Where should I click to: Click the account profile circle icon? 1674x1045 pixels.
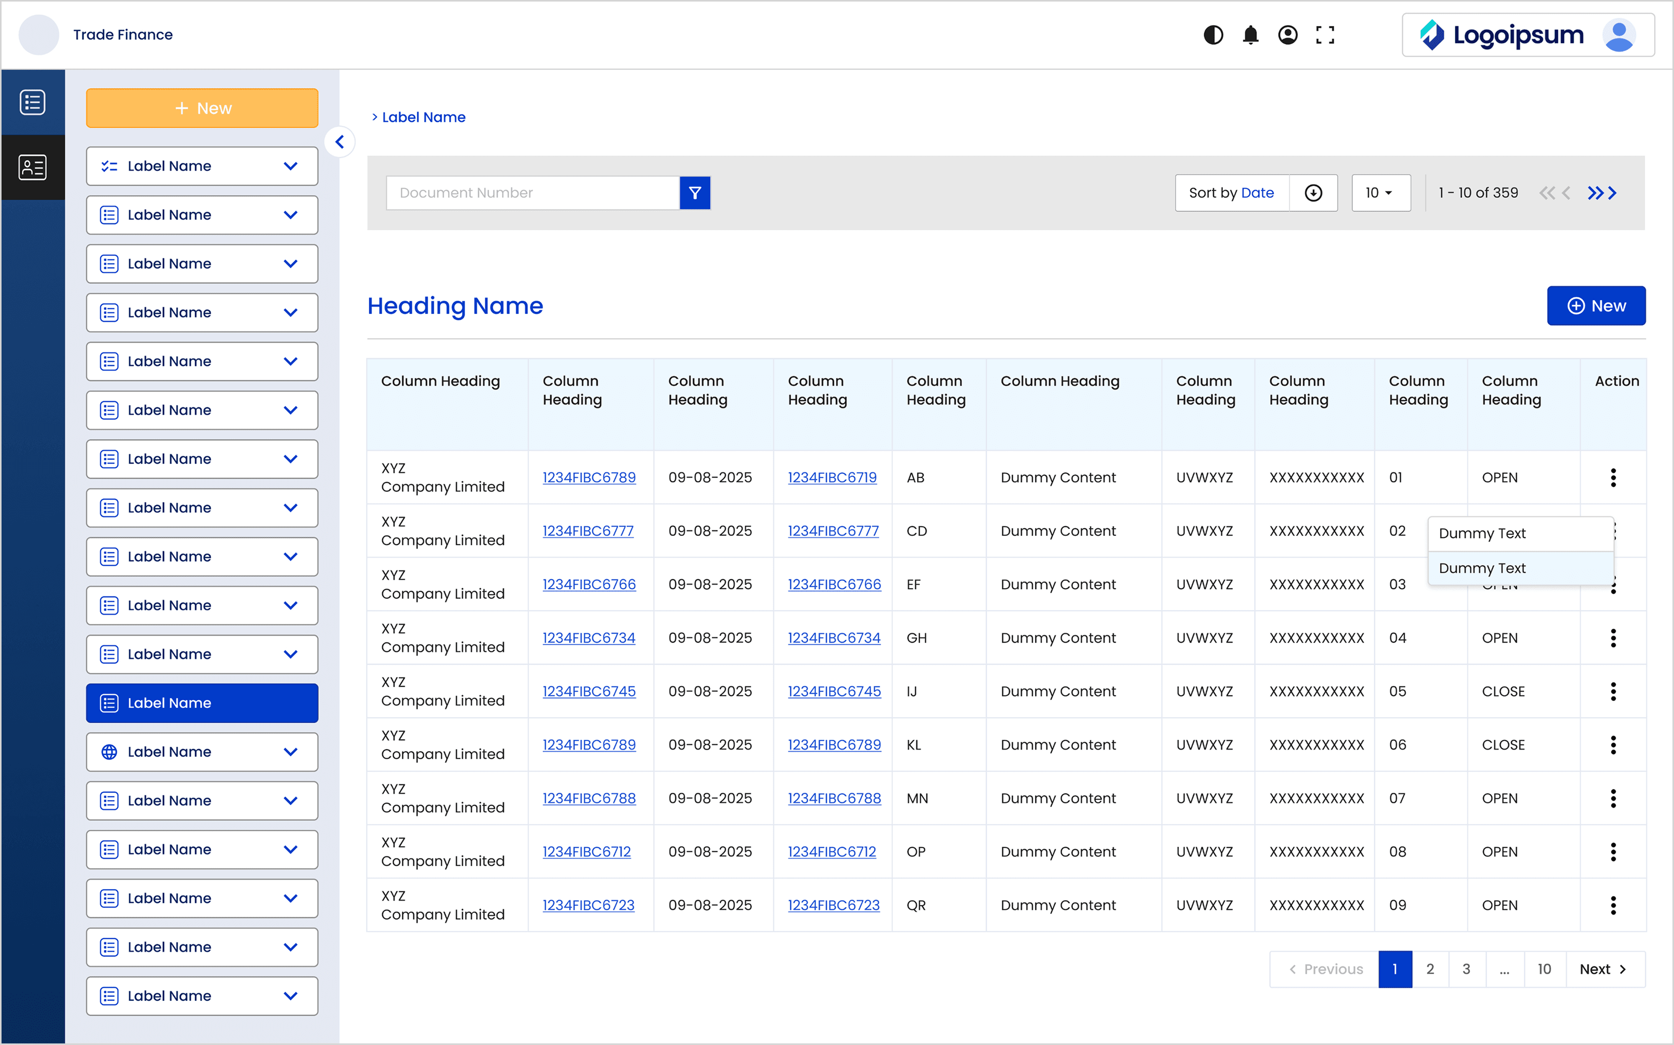click(x=1288, y=34)
